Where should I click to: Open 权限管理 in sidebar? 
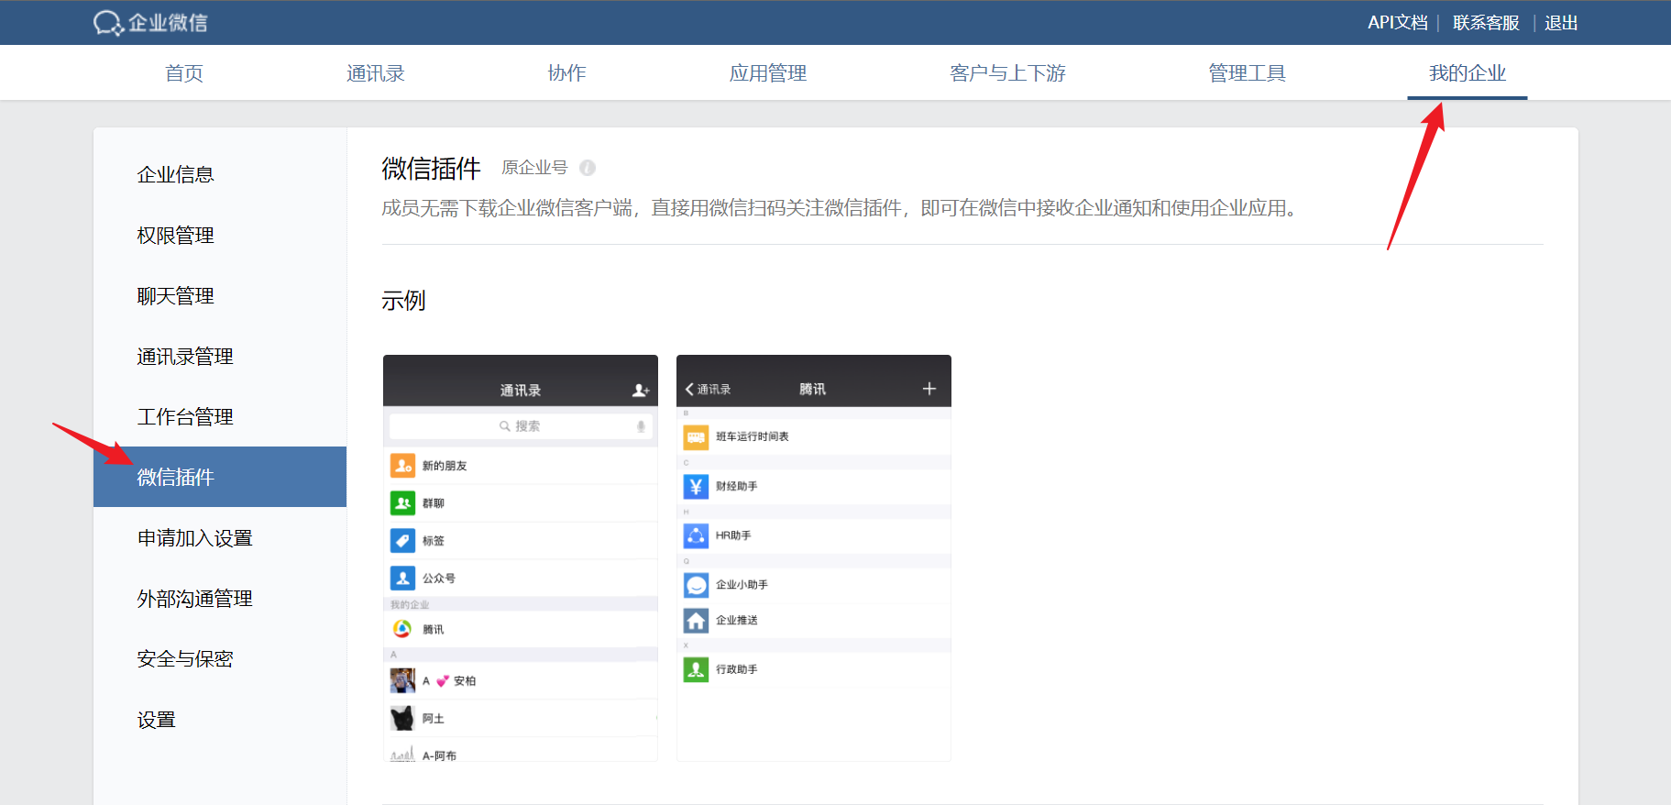pos(220,236)
